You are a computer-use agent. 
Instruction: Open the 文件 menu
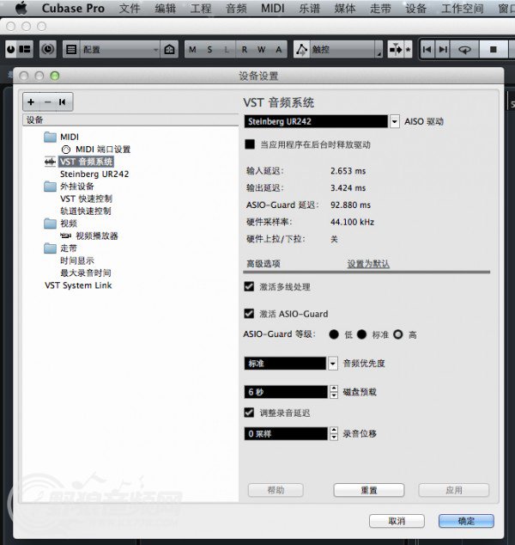pyautogui.click(x=130, y=8)
